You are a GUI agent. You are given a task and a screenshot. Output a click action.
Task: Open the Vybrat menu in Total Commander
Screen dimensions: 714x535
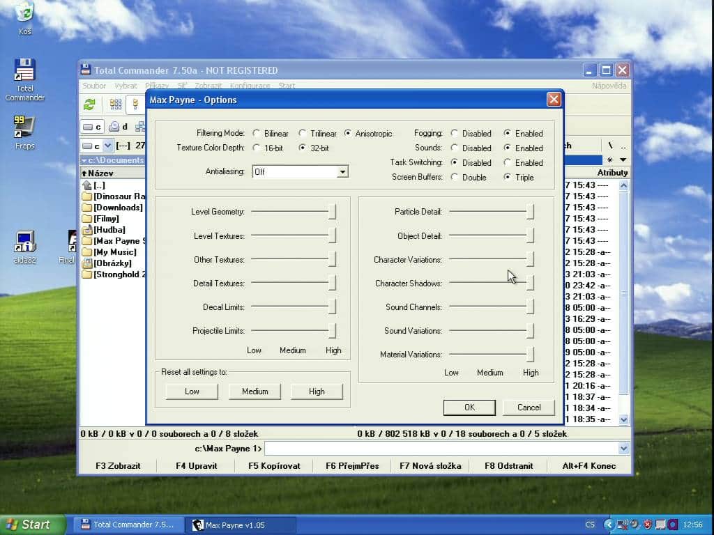pyautogui.click(x=126, y=86)
